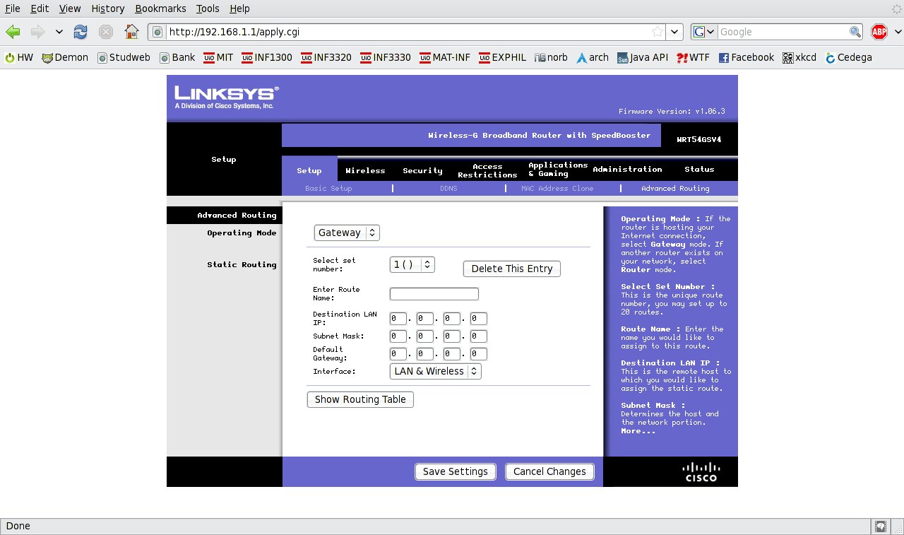The height and width of the screenshot is (535, 904).
Task: Open the Interface LAN & Wireless dropdown
Action: [x=435, y=371]
